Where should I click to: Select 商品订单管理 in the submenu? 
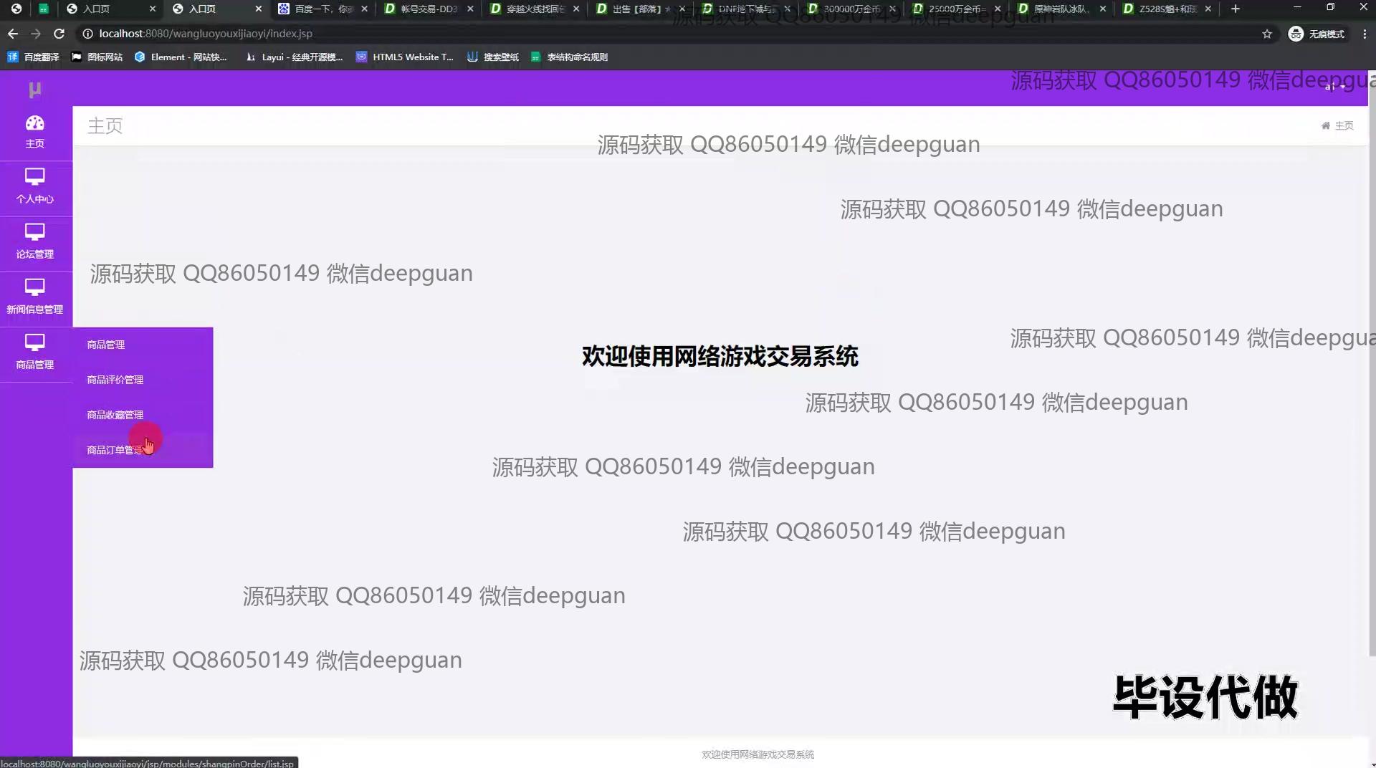[x=115, y=450]
